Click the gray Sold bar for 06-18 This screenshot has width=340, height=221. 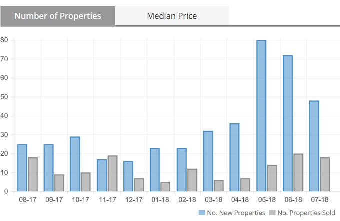(298, 172)
